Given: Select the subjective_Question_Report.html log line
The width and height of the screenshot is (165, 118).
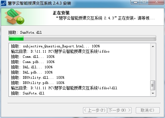Looking at the screenshot, I should tap(55, 46).
